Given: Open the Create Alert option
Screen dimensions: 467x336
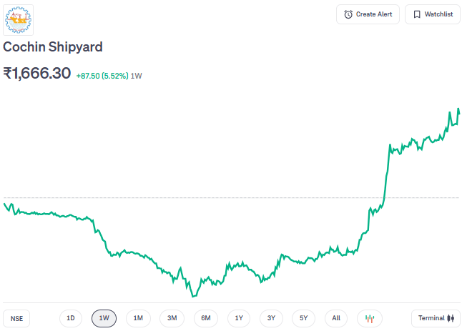Looking at the screenshot, I should tap(368, 14).
